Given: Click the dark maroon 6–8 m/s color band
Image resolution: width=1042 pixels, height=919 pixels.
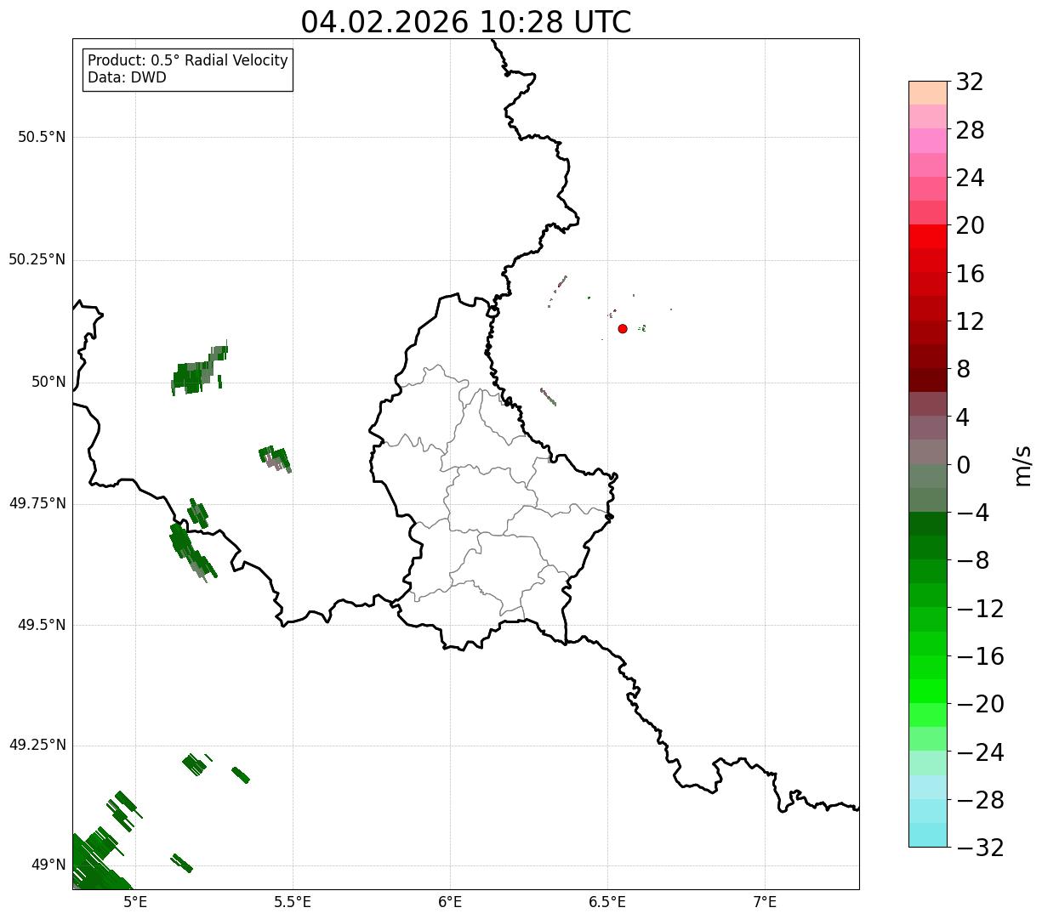Looking at the screenshot, I should [x=928, y=380].
